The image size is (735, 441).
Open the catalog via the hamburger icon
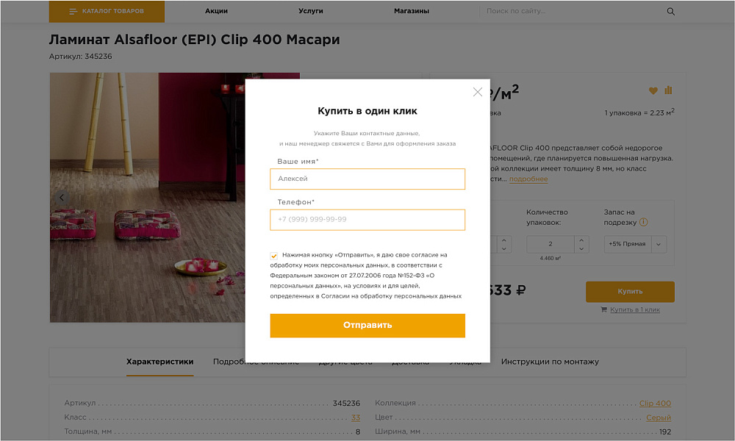coord(73,11)
